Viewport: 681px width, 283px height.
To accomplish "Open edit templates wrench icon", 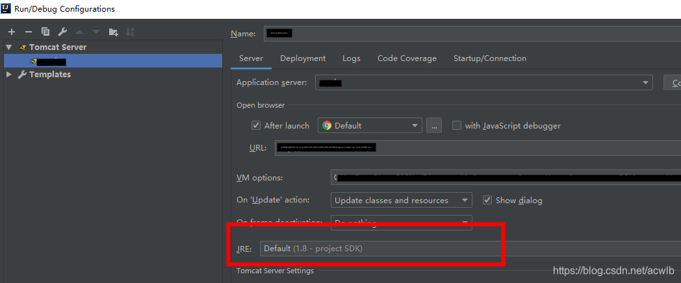I will (62, 32).
